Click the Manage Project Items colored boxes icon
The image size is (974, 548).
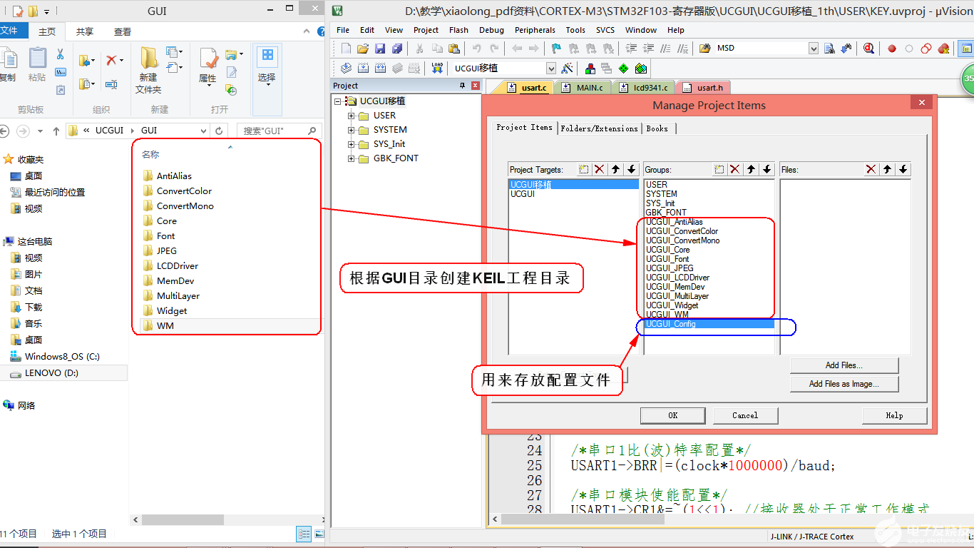click(590, 68)
